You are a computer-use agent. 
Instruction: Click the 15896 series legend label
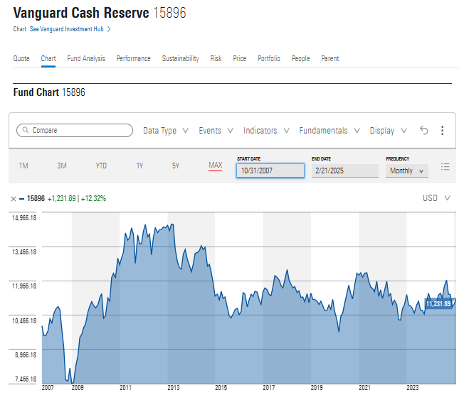tap(36, 199)
